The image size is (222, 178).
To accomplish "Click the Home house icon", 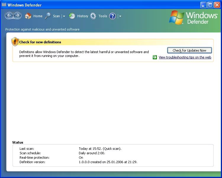I will pos(28,16).
